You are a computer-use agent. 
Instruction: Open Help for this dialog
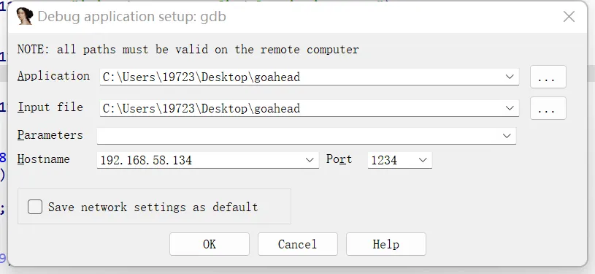(x=386, y=244)
